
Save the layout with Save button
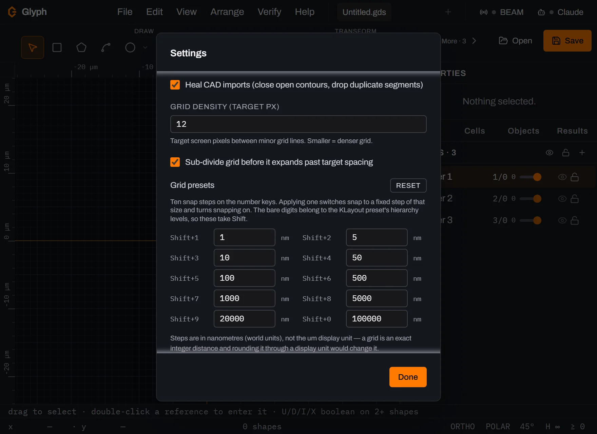tap(567, 41)
